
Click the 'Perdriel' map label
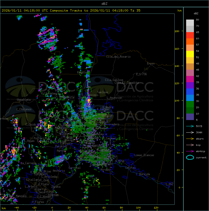pos(61,146)
